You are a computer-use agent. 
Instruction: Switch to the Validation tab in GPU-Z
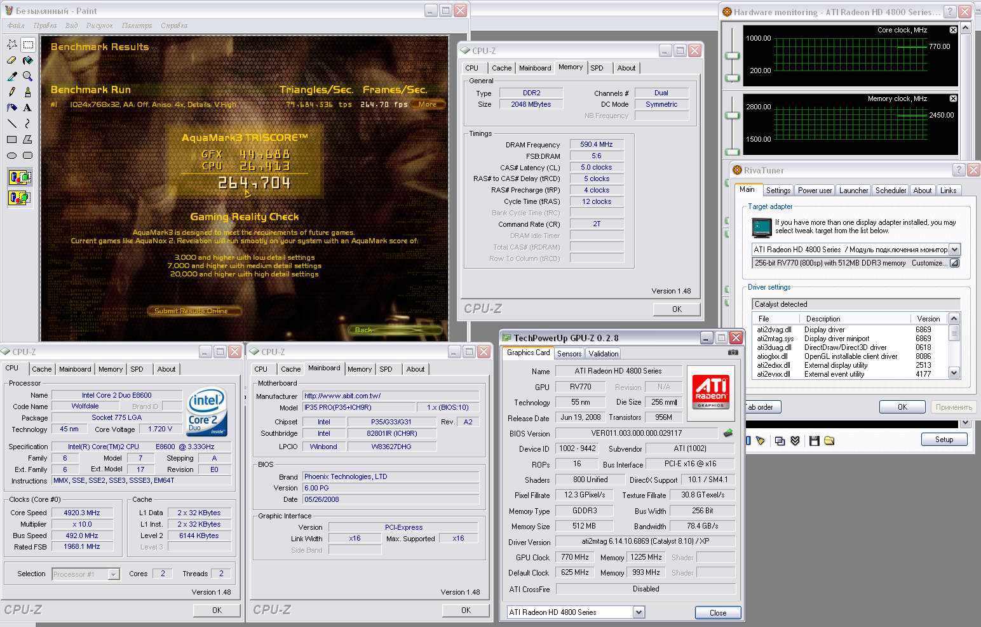[x=604, y=354]
